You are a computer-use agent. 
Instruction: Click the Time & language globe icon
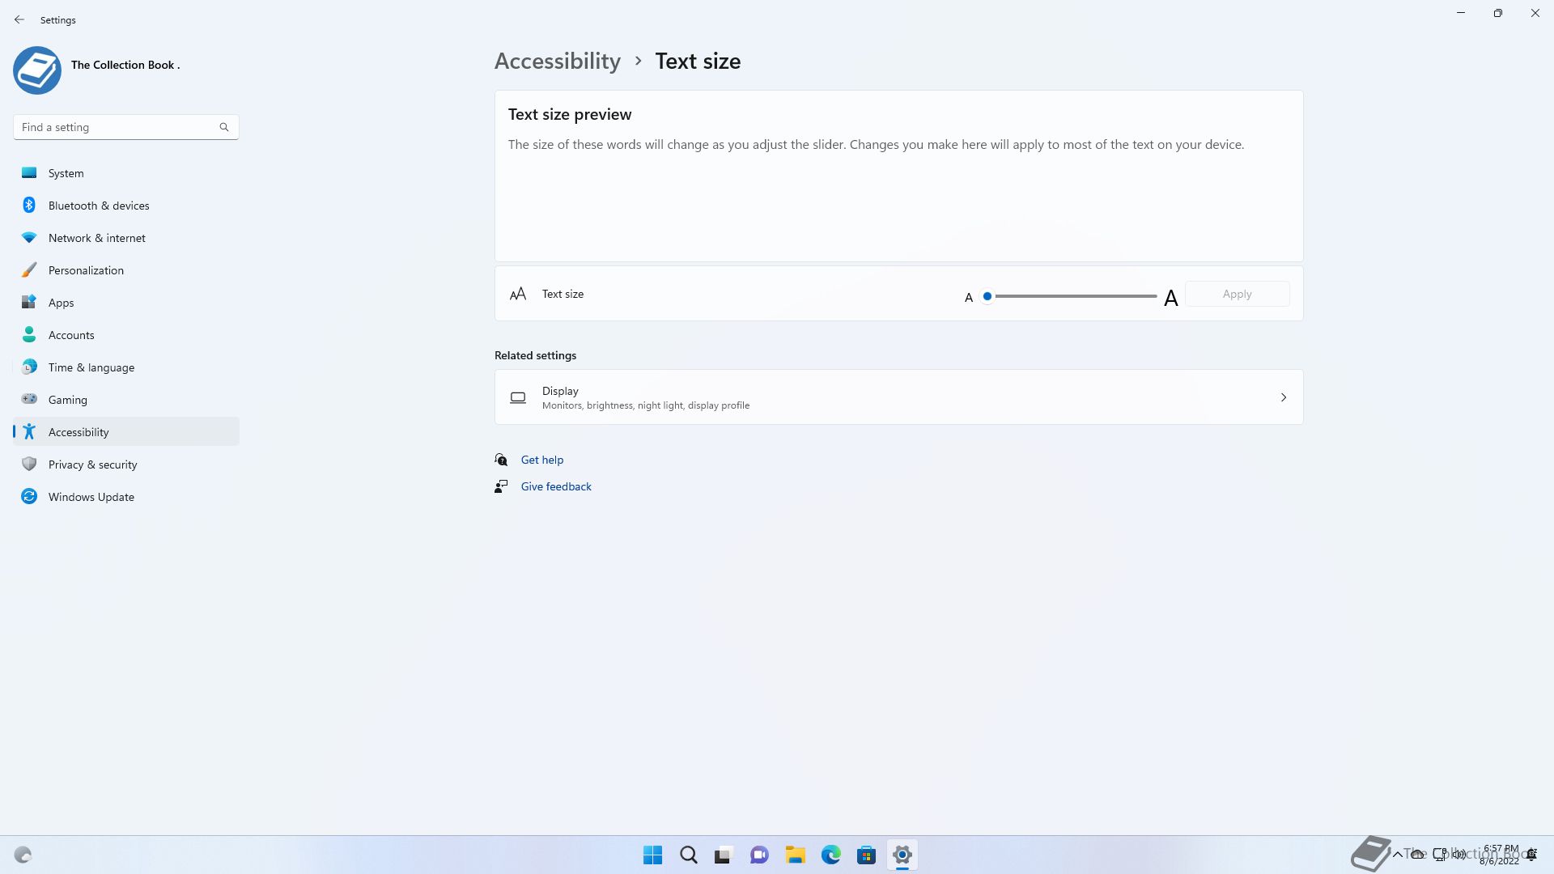click(29, 367)
